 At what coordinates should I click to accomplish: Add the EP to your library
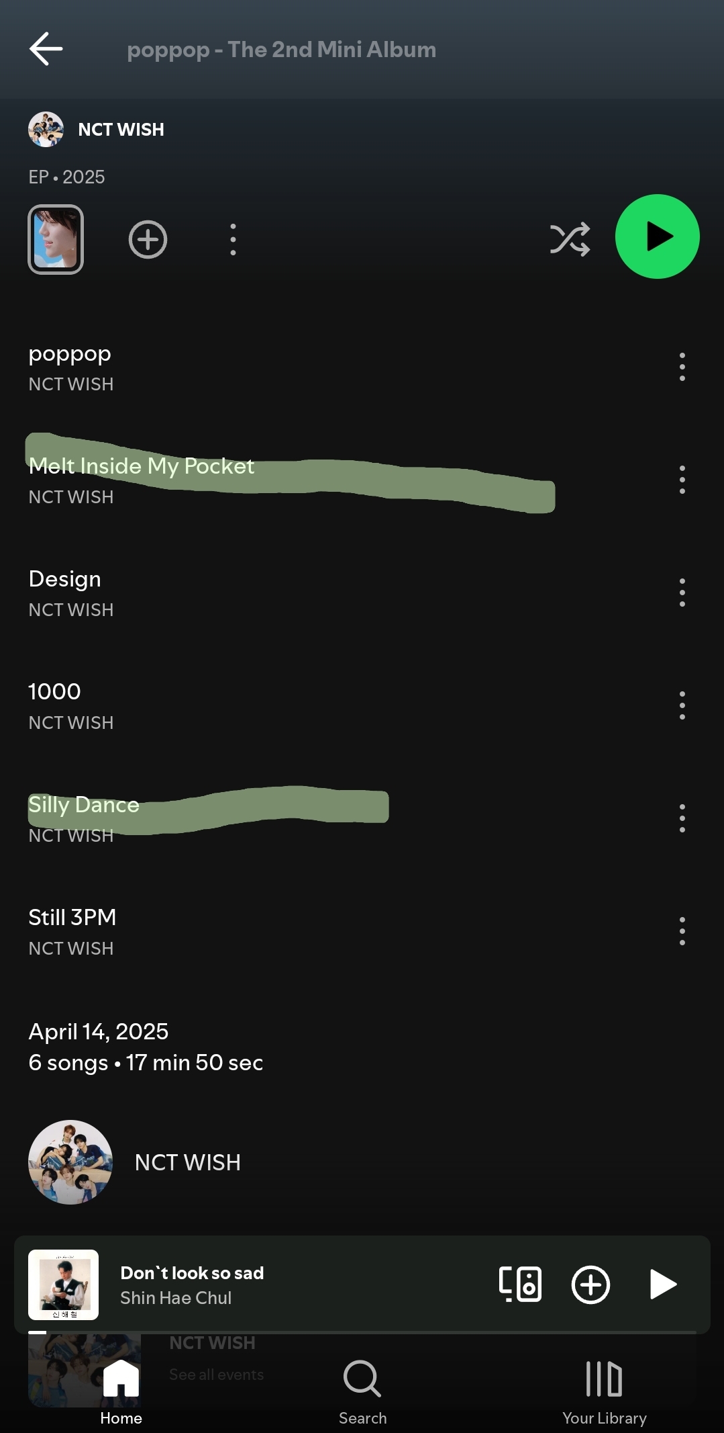click(148, 239)
